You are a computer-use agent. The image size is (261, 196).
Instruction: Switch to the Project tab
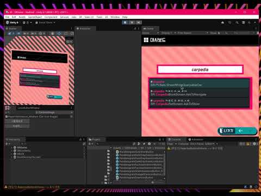(x=96, y=139)
